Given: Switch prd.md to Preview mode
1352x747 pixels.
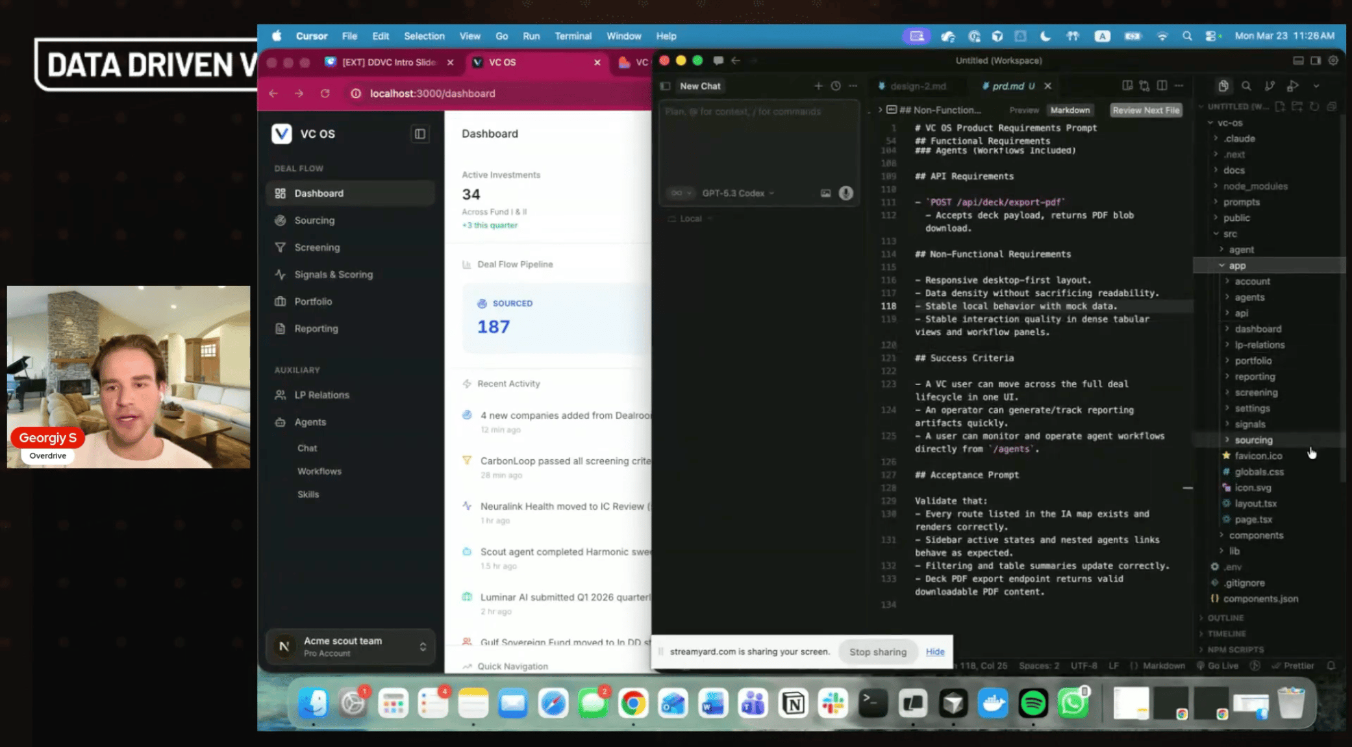Looking at the screenshot, I should tap(1024, 110).
